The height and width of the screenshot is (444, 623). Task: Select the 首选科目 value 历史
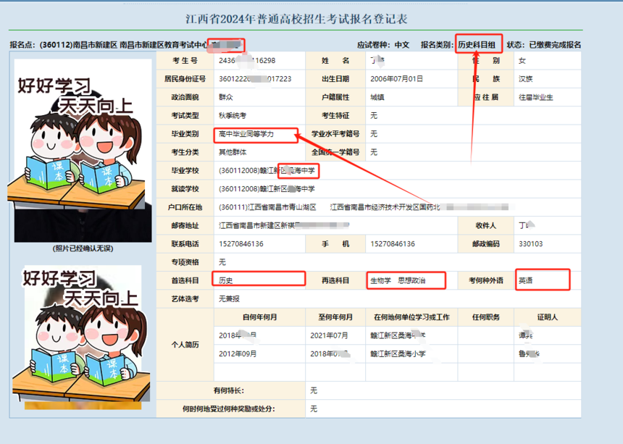coord(226,280)
